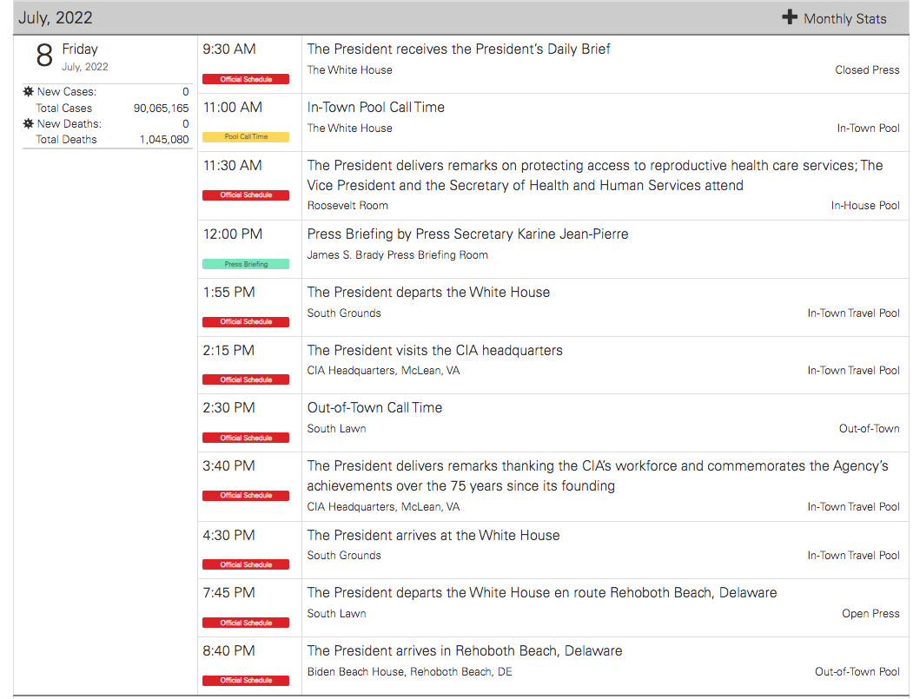Click CIA Headquarters location in the 2:15 PM row
Image resolution: width=913 pixels, height=699 pixels.
[x=384, y=371]
